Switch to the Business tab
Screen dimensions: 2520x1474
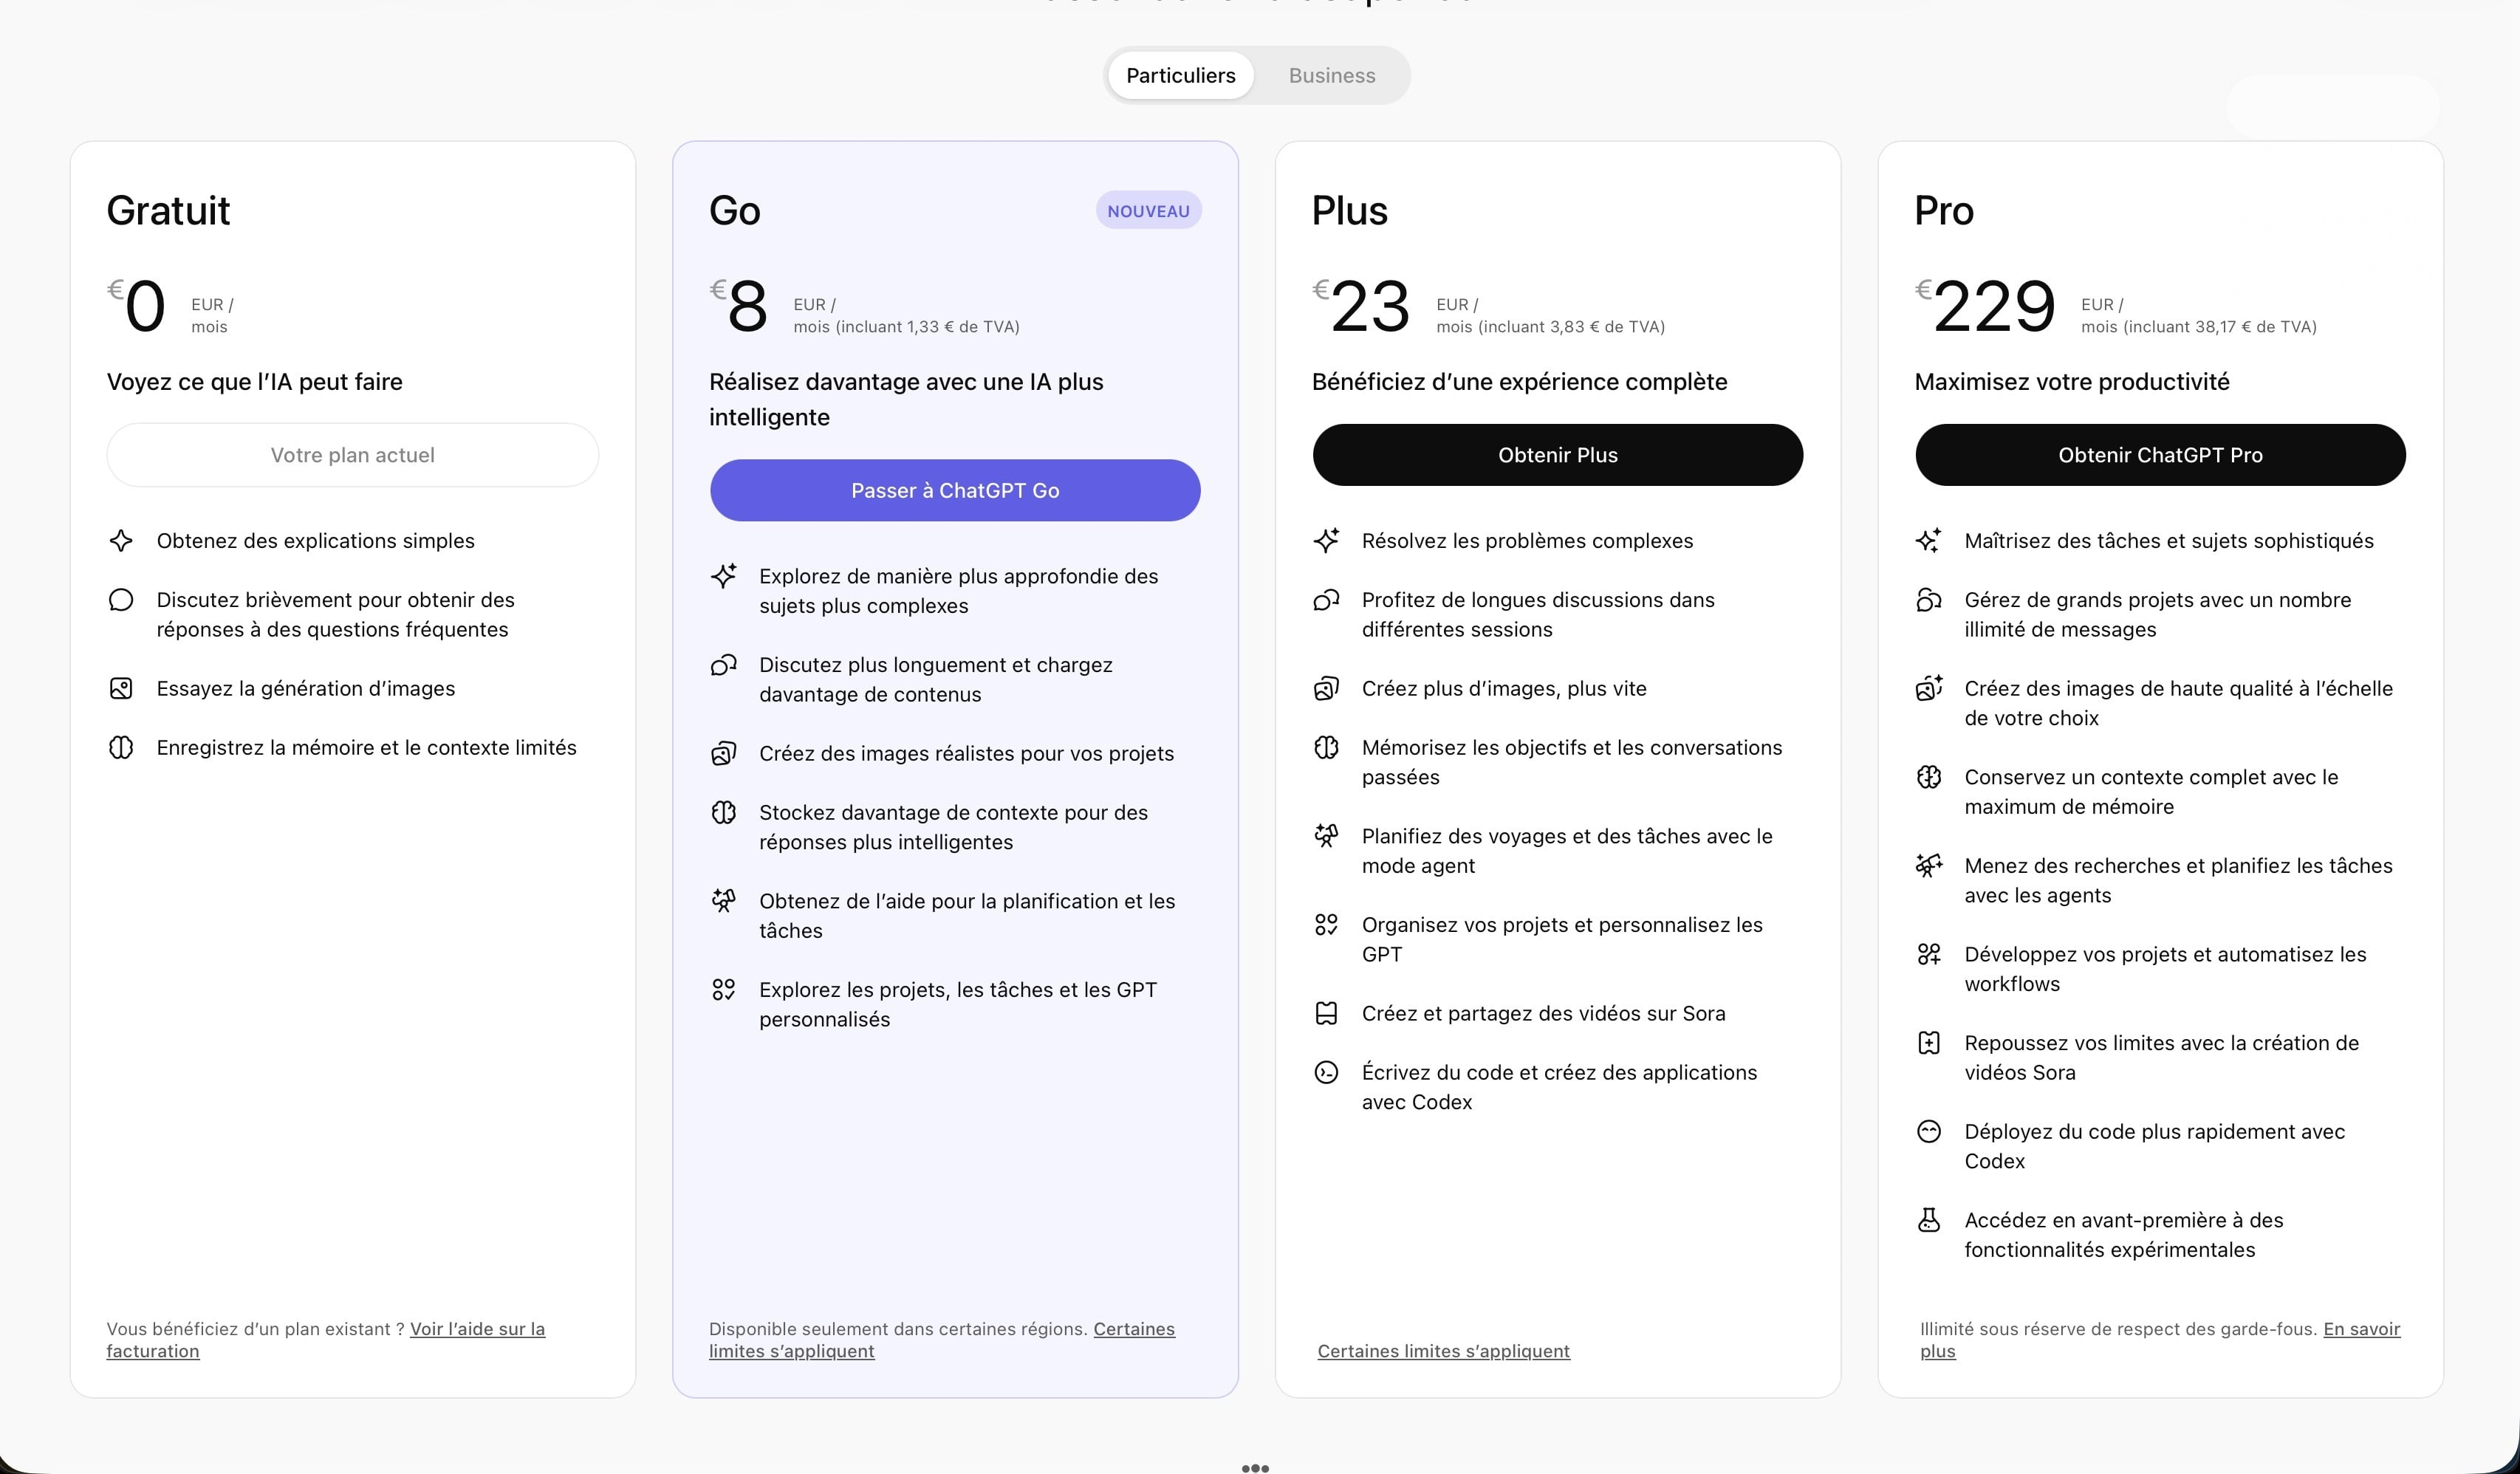[x=1331, y=76]
